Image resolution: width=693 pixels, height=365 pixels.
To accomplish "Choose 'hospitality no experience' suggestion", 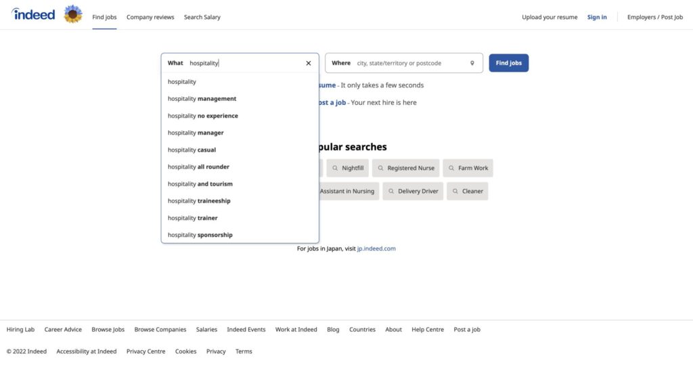I will click(x=240, y=116).
